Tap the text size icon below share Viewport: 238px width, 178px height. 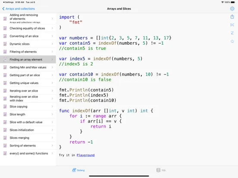click(232, 33)
